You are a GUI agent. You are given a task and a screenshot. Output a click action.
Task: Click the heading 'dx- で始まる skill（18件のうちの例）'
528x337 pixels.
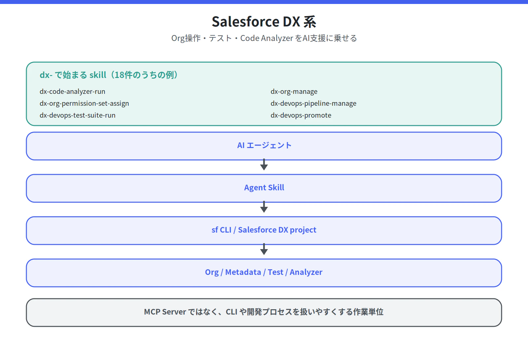click(109, 75)
